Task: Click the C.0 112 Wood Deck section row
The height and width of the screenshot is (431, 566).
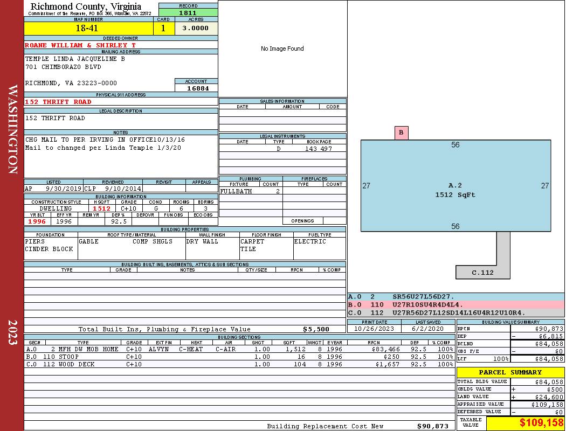Action: (x=238, y=364)
